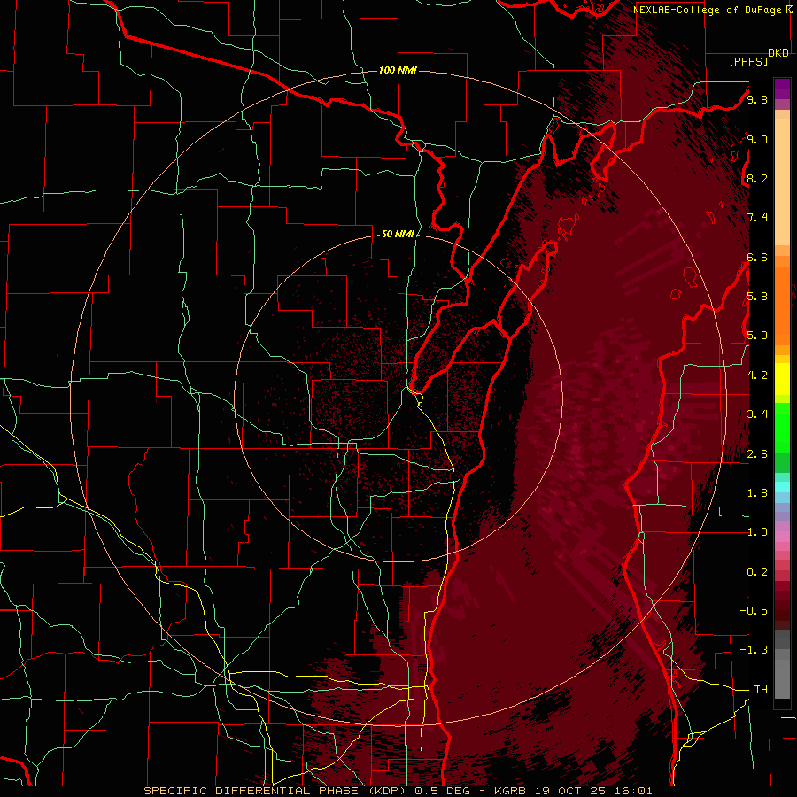Viewport: 797px width, 797px height.
Task: Click the 3.4 value on the scale
Action: pos(757,414)
